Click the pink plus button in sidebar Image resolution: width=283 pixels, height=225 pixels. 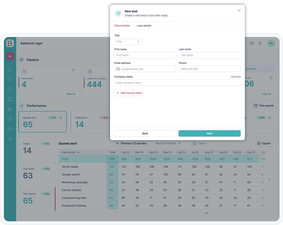pyautogui.click(x=10, y=56)
